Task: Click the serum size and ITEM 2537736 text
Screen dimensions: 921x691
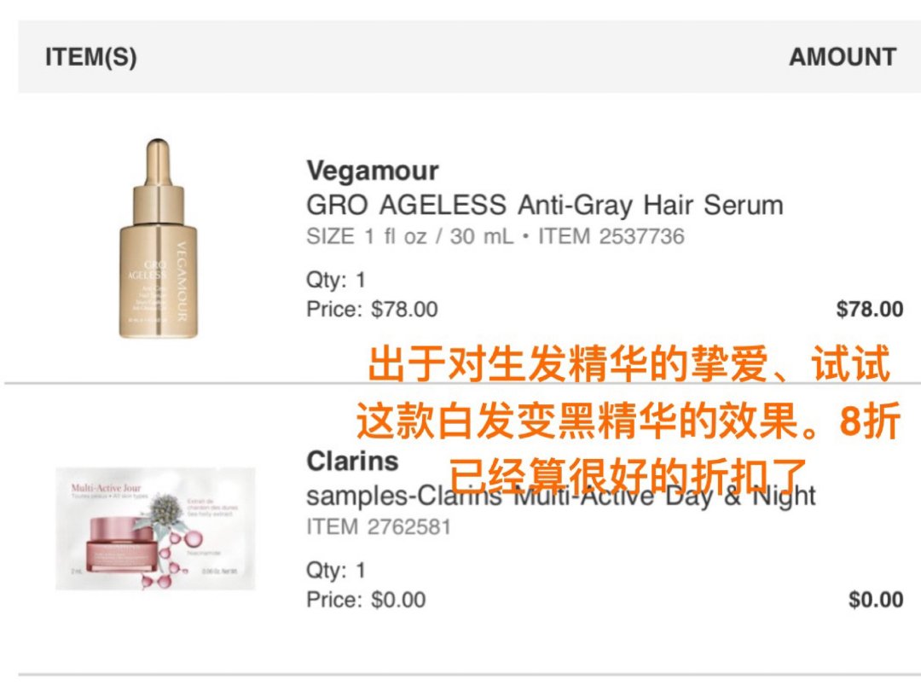Action: [x=495, y=236]
